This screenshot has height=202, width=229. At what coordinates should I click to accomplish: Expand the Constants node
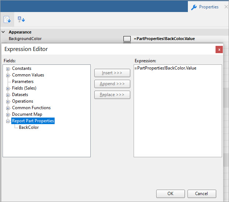coord(8,69)
